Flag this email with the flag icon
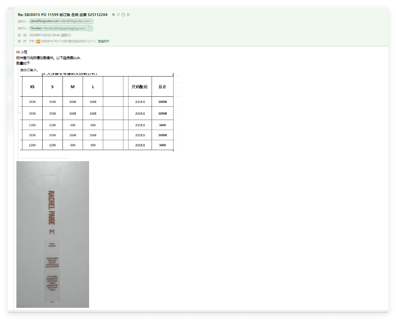This screenshot has height=320, width=396. pyautogui.click(x=118, y=15)
